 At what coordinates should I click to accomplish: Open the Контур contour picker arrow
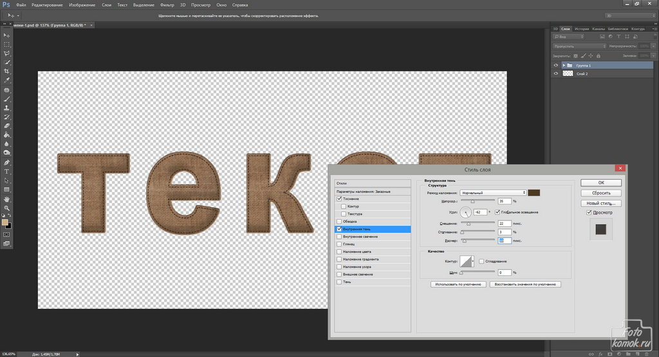coord(473,261)
